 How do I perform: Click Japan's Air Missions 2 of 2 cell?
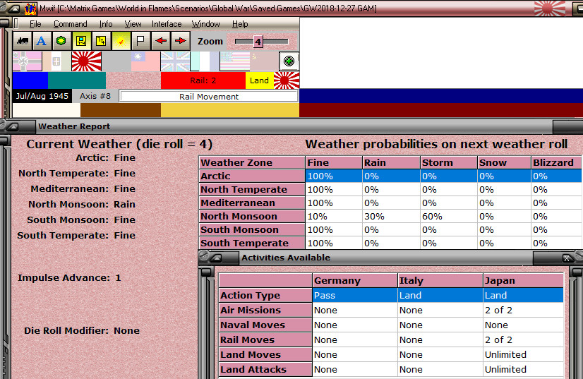coord(524,311)
